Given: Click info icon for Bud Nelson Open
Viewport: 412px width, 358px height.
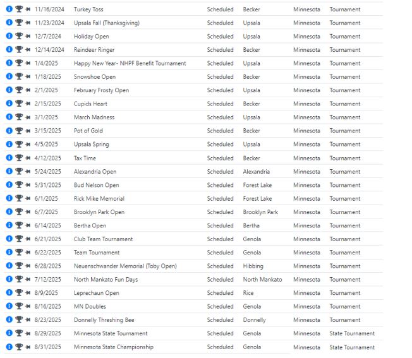Looking at the screenshot, I should [9, 185].
